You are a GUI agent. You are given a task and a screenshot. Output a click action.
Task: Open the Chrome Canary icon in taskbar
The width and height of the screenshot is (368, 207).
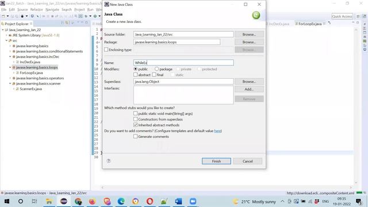coord(136,201)
